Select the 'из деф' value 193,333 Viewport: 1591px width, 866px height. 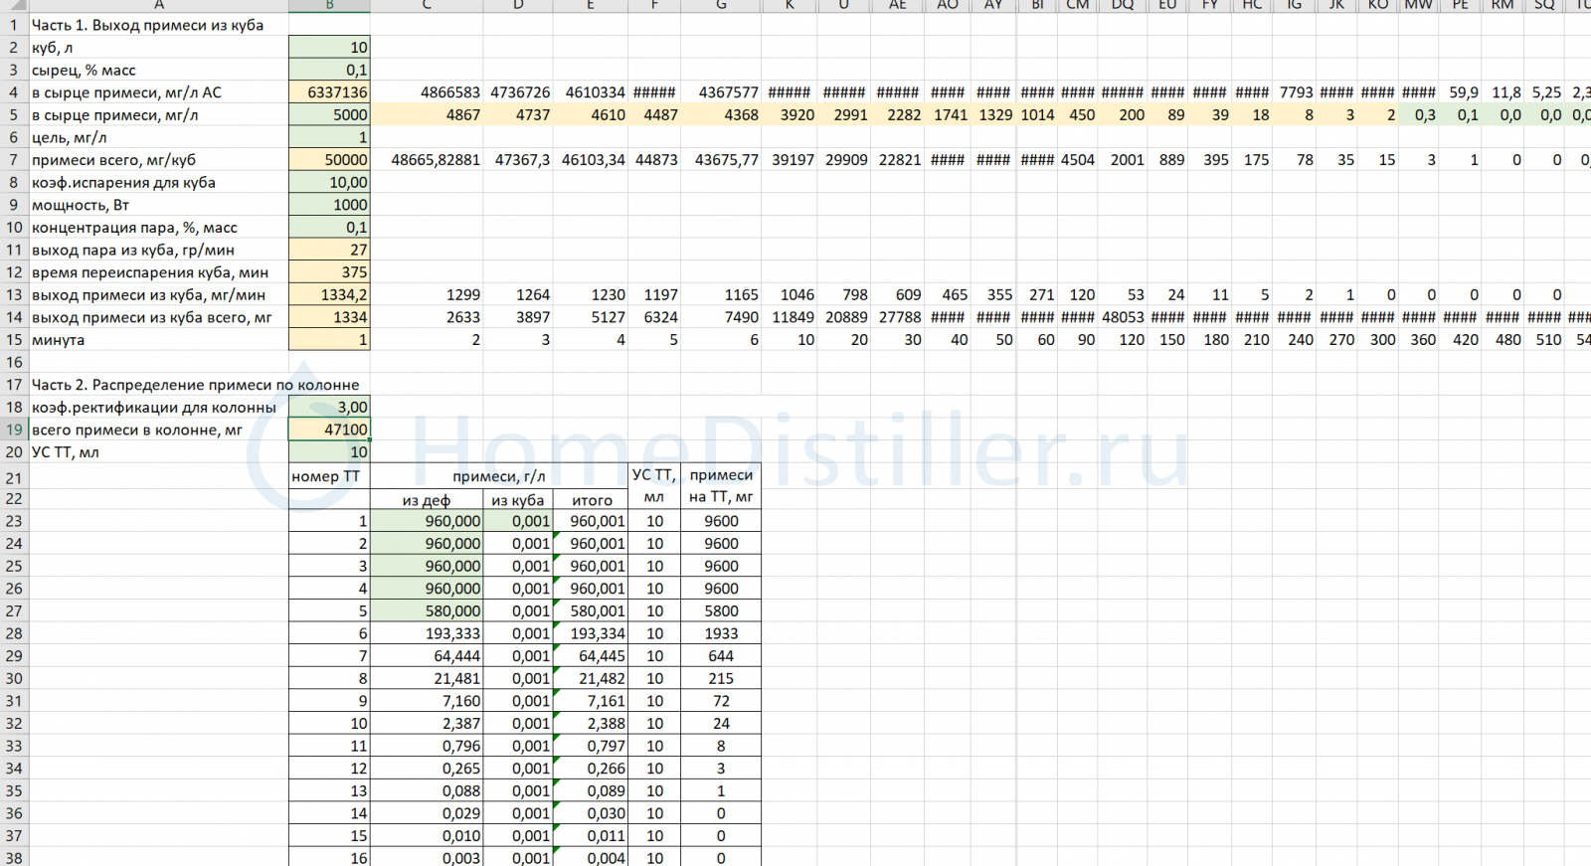coord(427,633)
